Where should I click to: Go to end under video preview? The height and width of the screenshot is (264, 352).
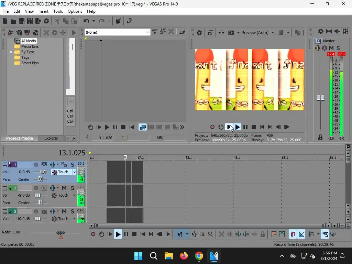[270, 127]
